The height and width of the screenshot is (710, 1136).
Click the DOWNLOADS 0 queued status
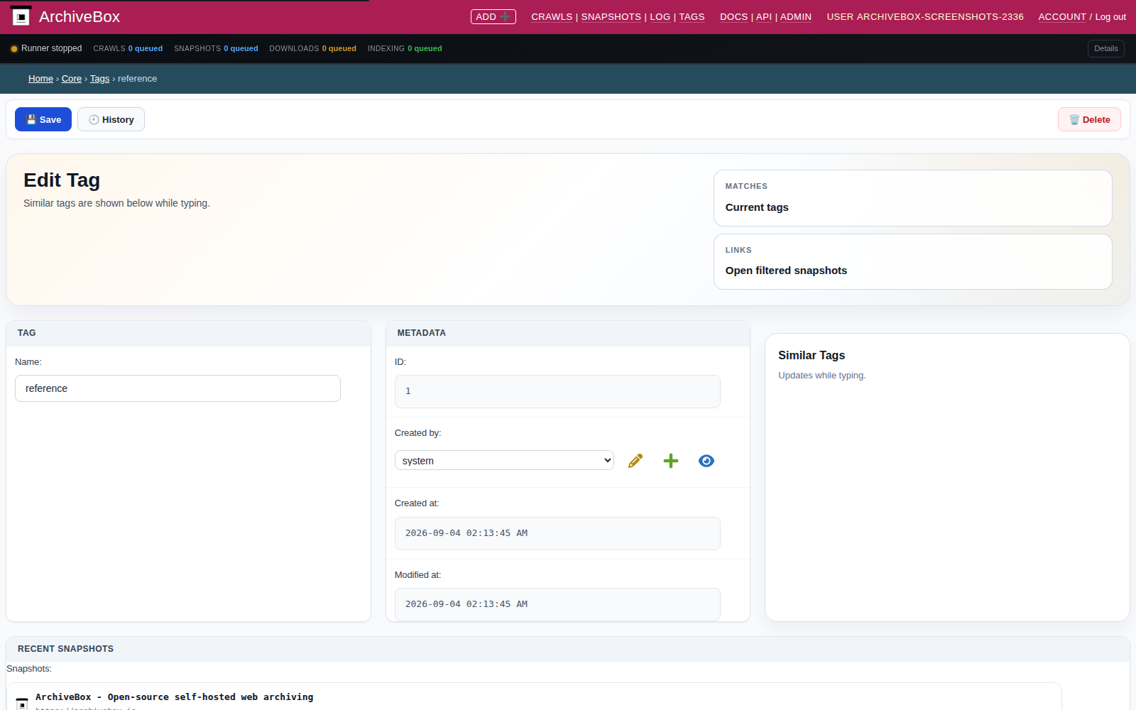click(x=312, y=48)
